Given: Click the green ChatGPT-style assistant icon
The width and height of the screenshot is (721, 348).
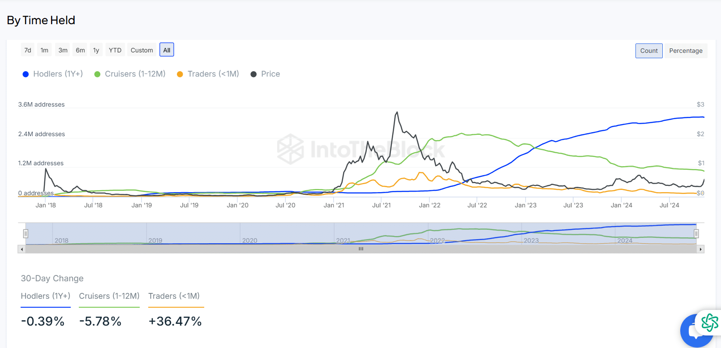Looking at the screenshot, I should 710,322.
